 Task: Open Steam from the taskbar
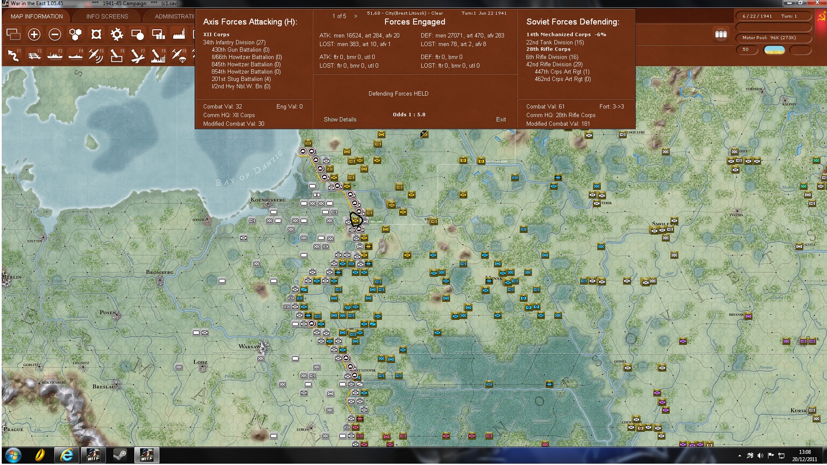tap(120, 455)
